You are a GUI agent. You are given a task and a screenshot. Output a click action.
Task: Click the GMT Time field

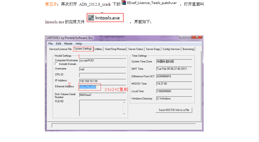tap(174, 69)
